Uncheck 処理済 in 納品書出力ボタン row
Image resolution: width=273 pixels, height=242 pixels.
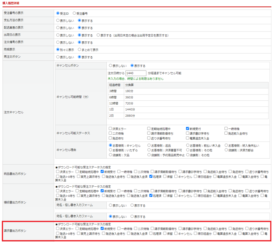coord(151,177)
